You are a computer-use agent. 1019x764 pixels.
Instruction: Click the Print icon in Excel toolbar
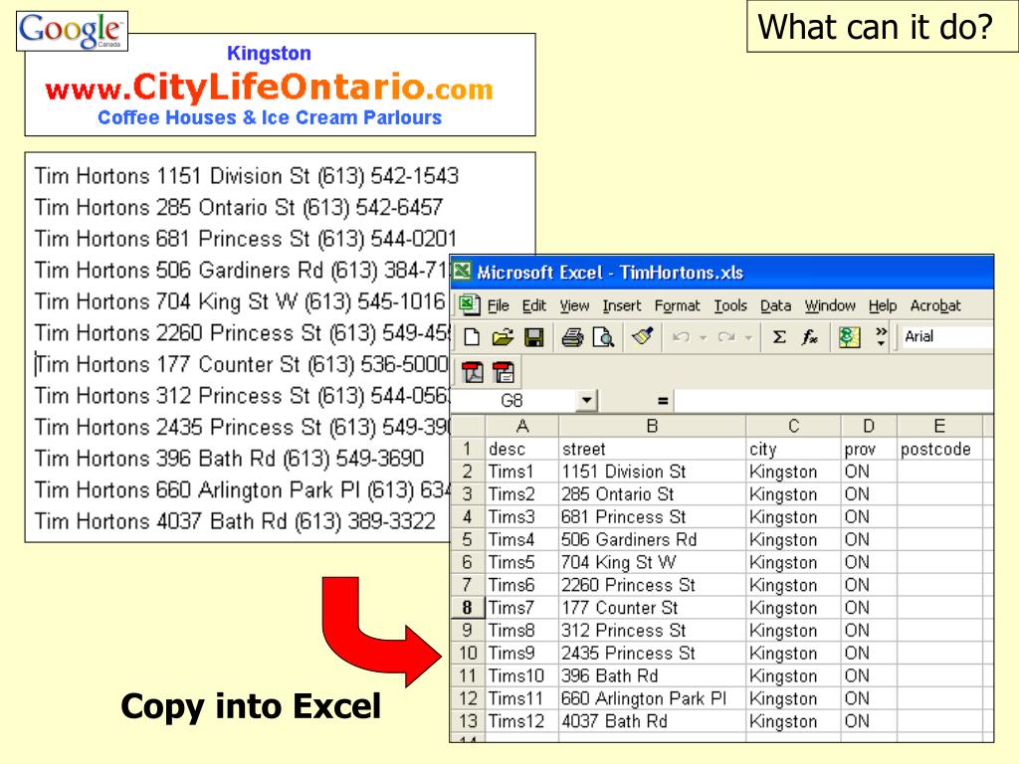point(572,337)
